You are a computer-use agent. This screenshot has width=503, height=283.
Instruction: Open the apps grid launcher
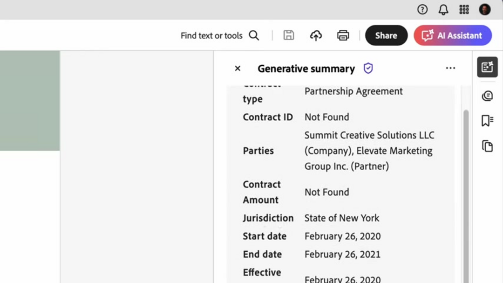[464, 9]
